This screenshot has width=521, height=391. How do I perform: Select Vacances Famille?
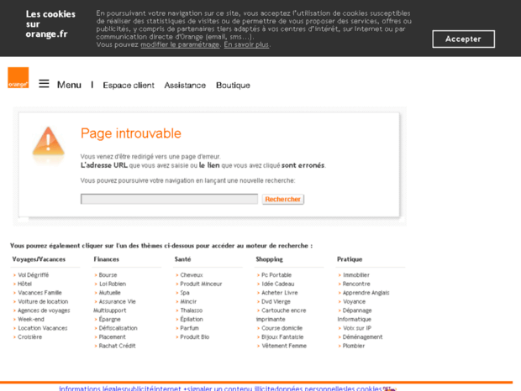39,293
